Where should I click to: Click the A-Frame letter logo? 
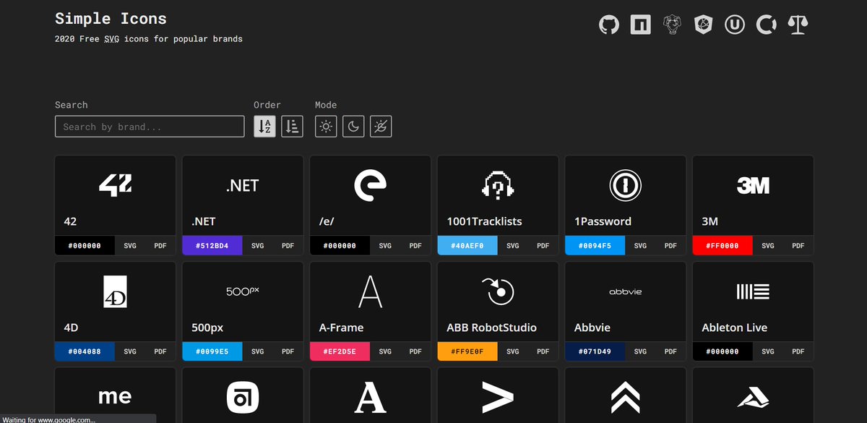click(x=370, y=291)
